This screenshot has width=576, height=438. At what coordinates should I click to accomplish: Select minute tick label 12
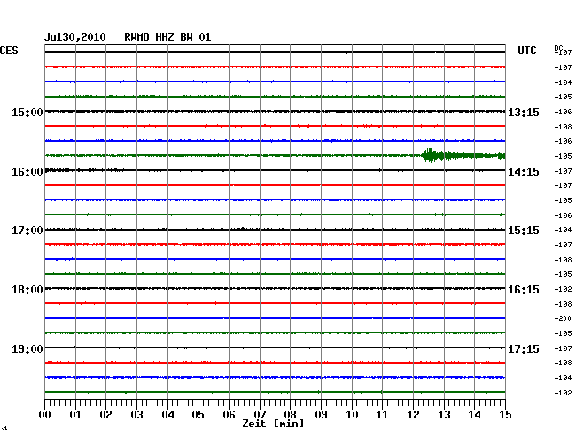[413, 414]
